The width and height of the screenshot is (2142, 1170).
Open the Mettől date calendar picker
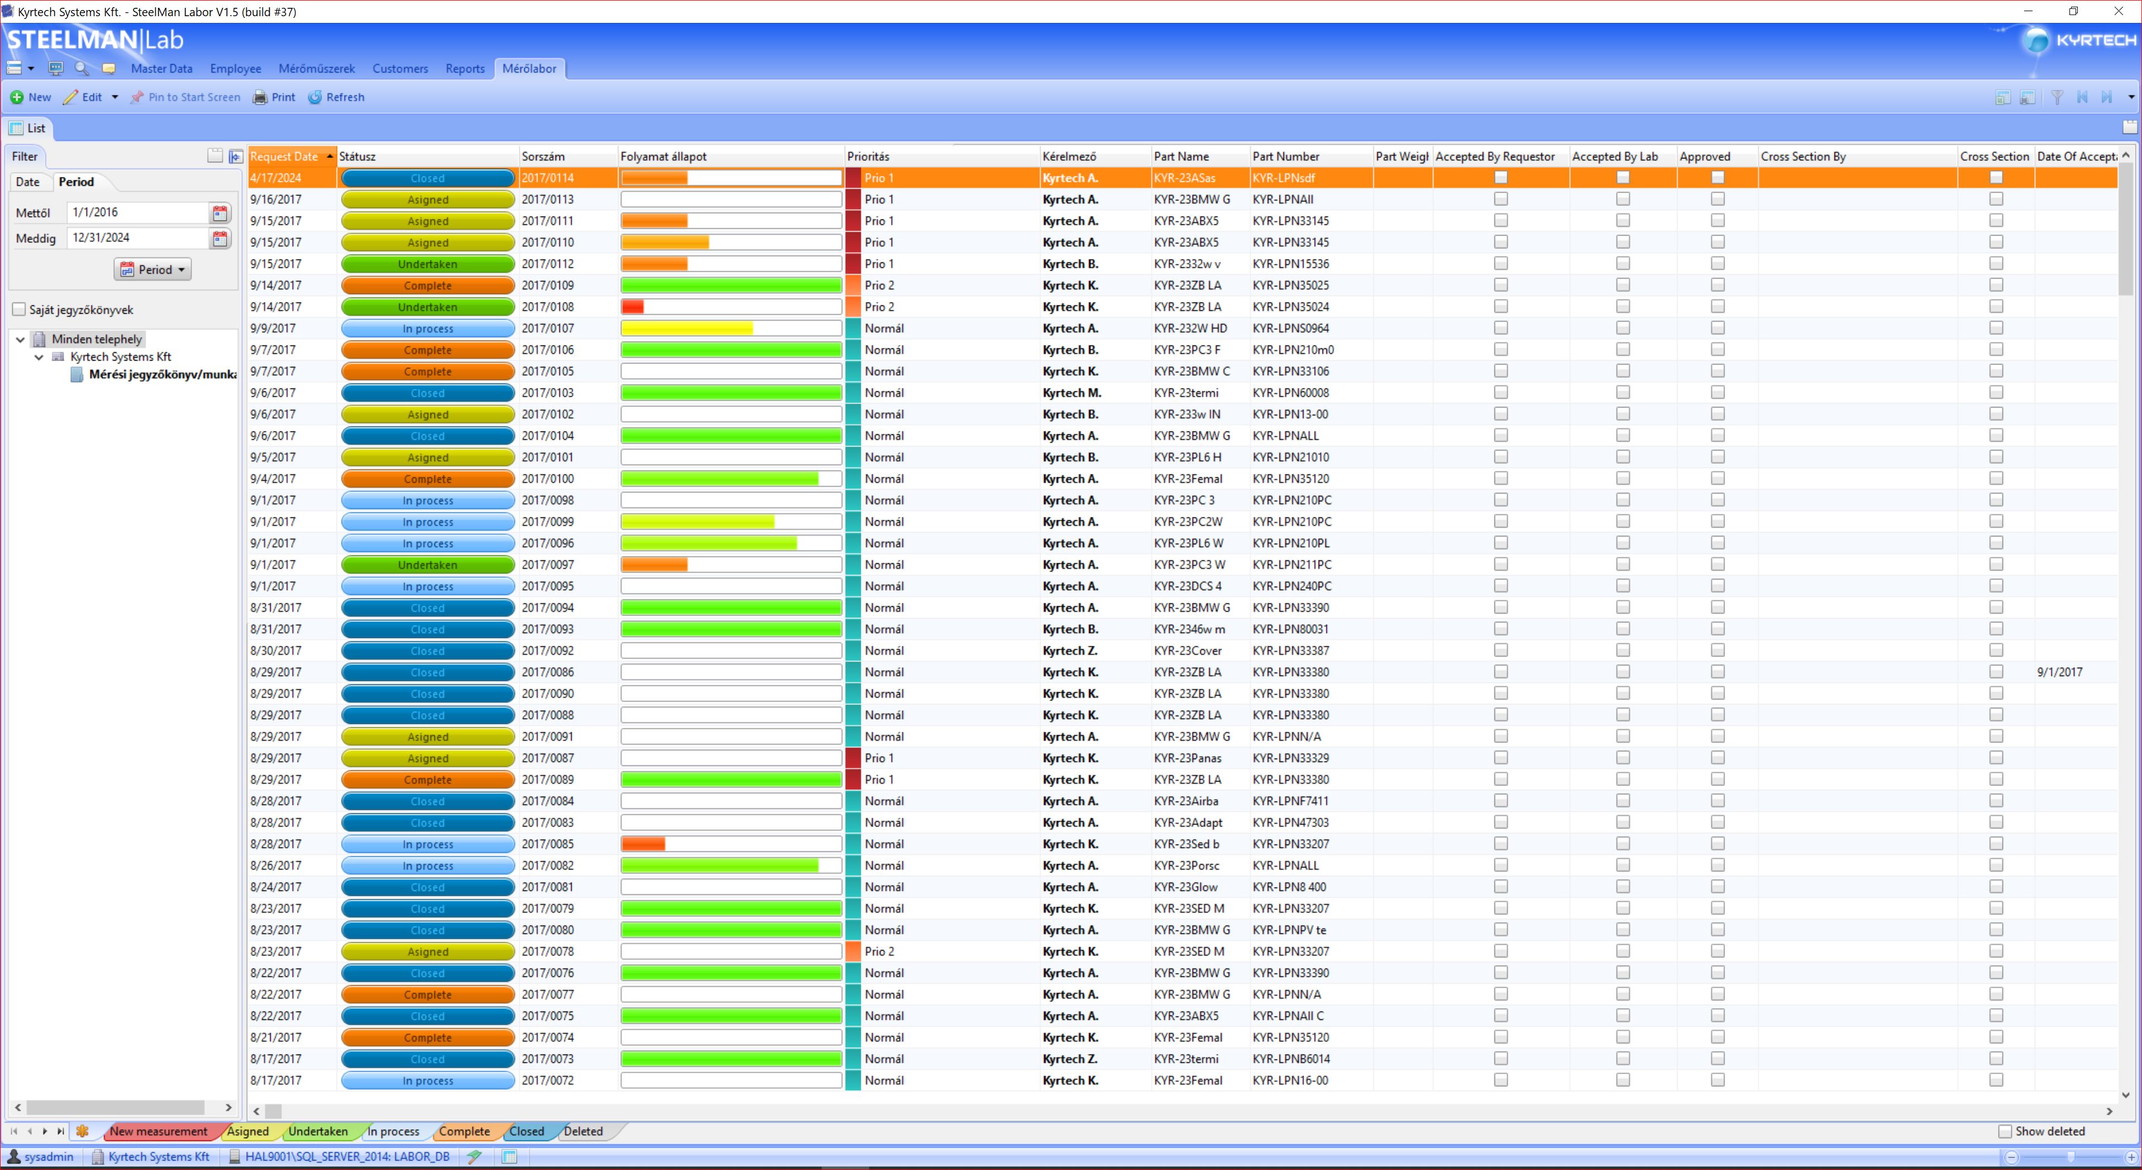tap(219, 213)
